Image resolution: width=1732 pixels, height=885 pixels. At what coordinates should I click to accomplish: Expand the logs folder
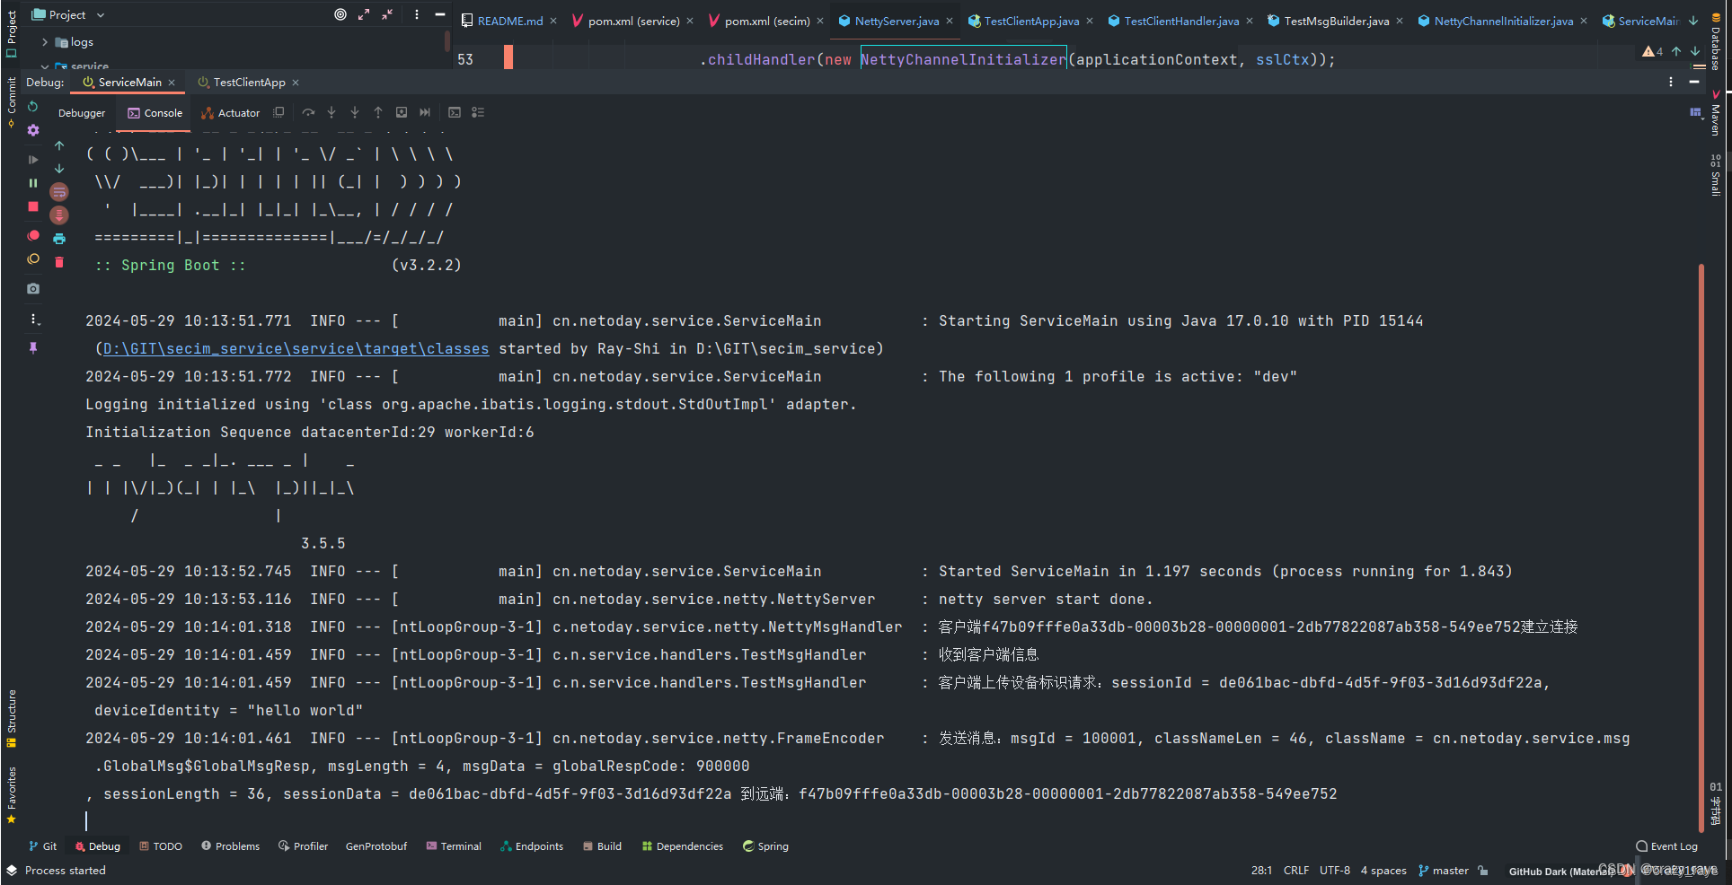45,42
